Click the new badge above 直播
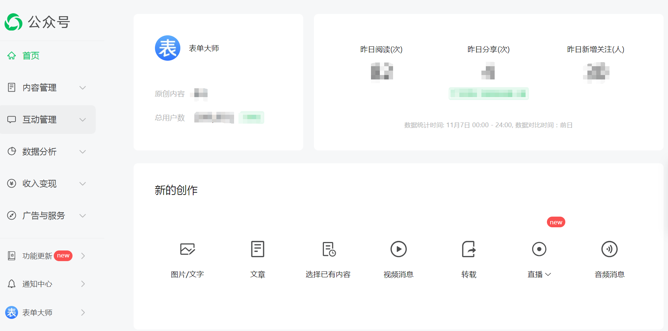 556,222
